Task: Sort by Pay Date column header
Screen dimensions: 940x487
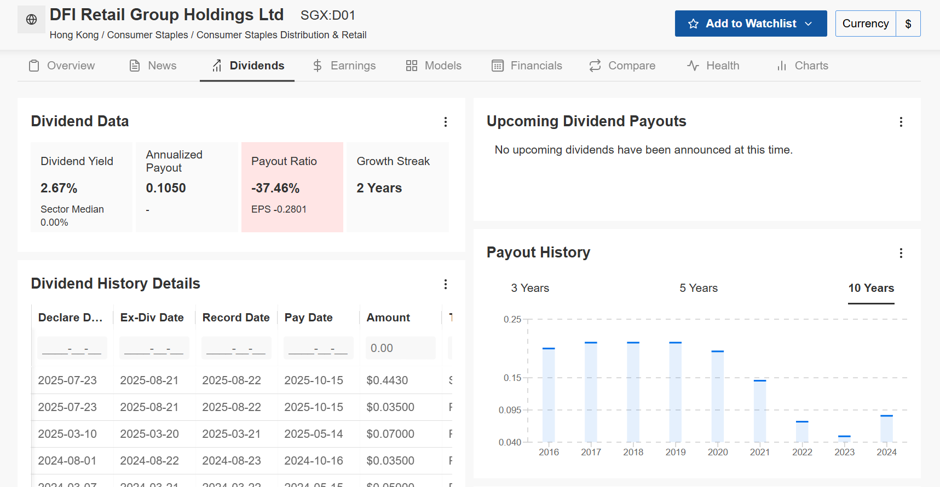Action: point(309,318)
